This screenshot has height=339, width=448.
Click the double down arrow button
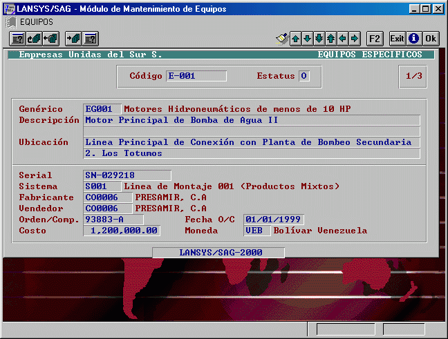319,39
